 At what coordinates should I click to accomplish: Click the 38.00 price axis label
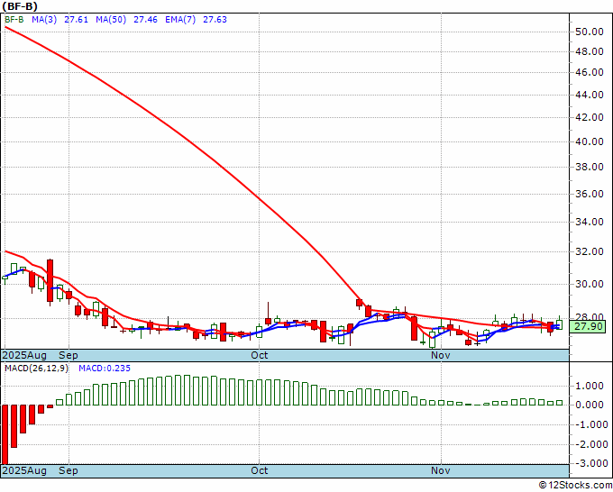pyautogui.click(x=590, y=167)
